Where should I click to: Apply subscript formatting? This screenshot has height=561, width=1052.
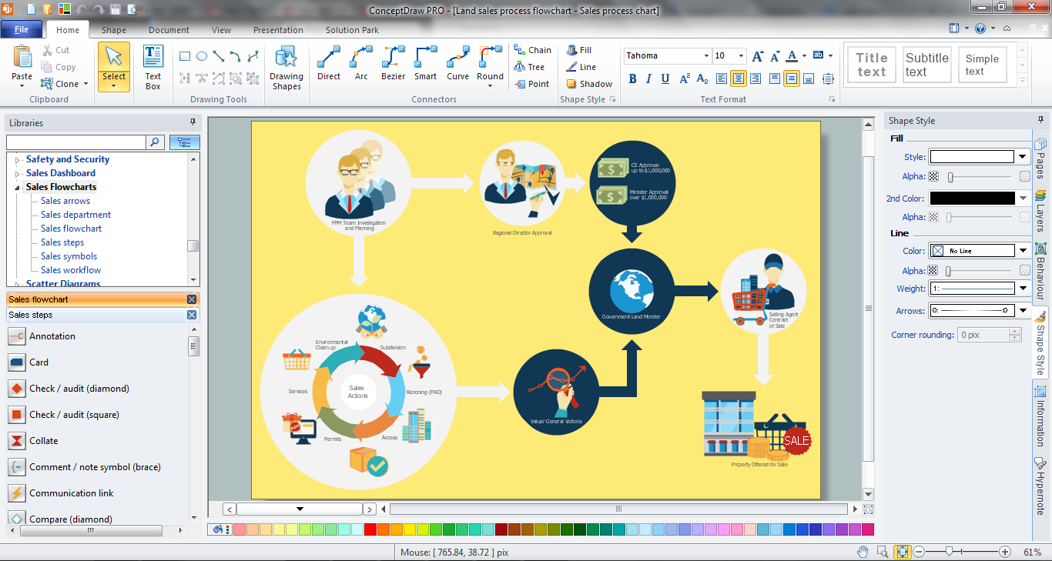[702, 78]
